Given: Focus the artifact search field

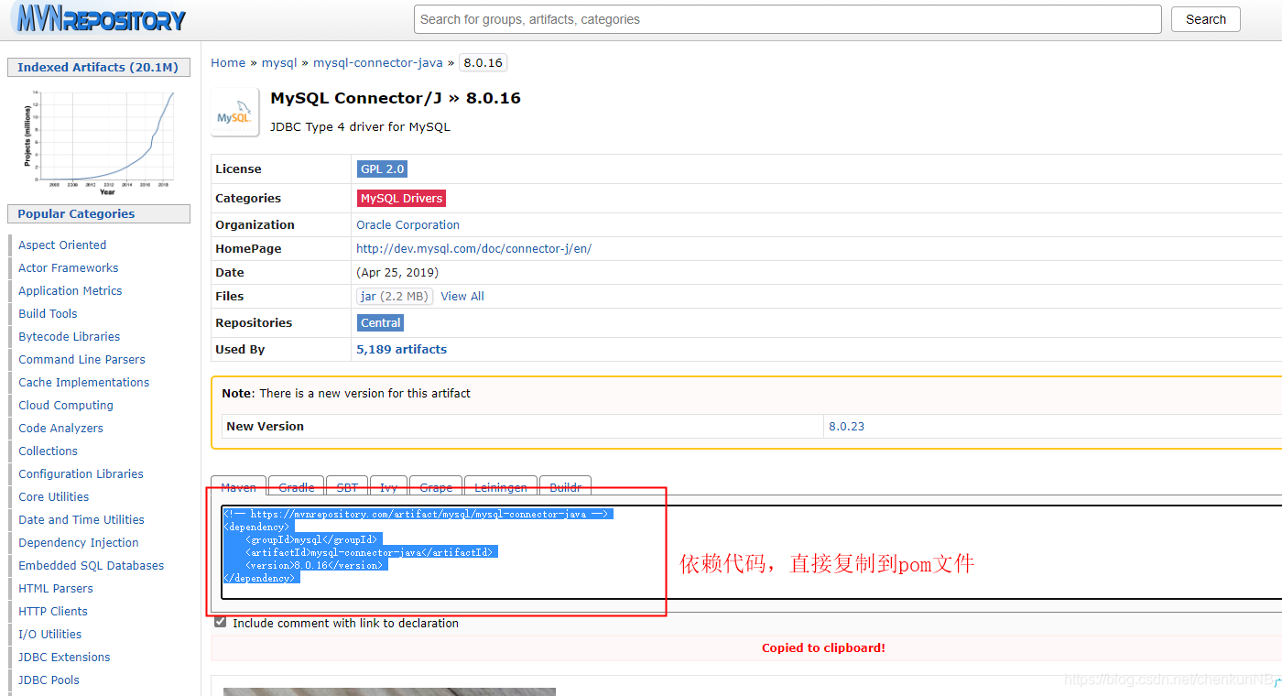Looking at the screenshot, I should click(788, 19).
